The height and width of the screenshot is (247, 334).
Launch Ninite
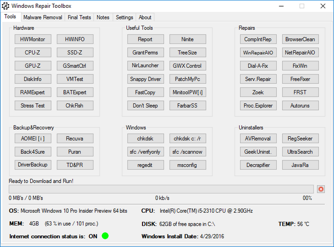[x=188, y=39]
